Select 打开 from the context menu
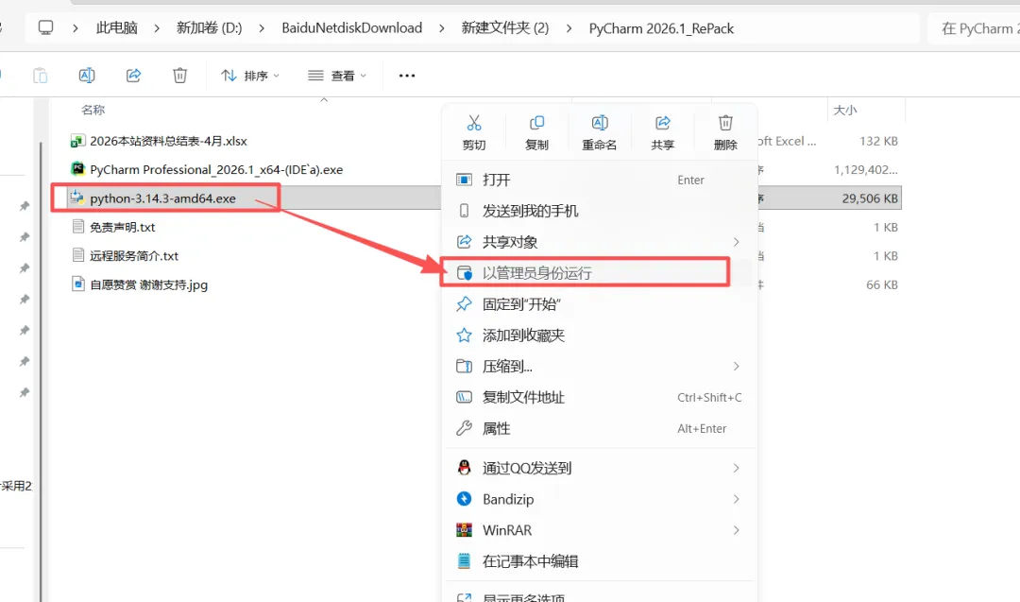This screenshot has width=1020, height=602. [x=599, y=180]
